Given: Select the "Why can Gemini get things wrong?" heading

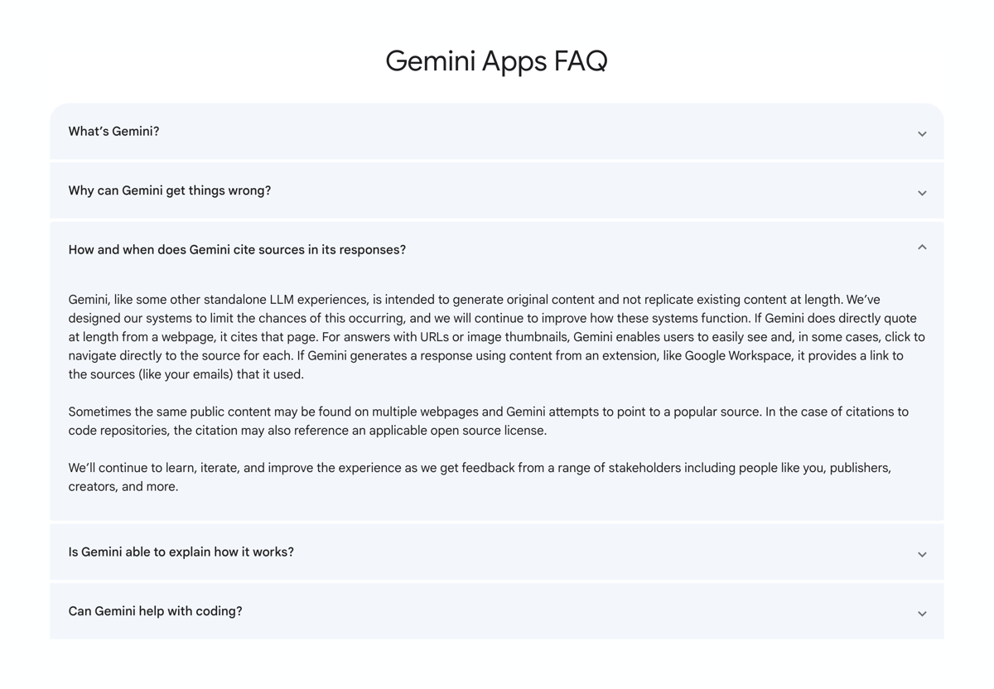Looking at the screenshot, I should [x=169, y=190].
